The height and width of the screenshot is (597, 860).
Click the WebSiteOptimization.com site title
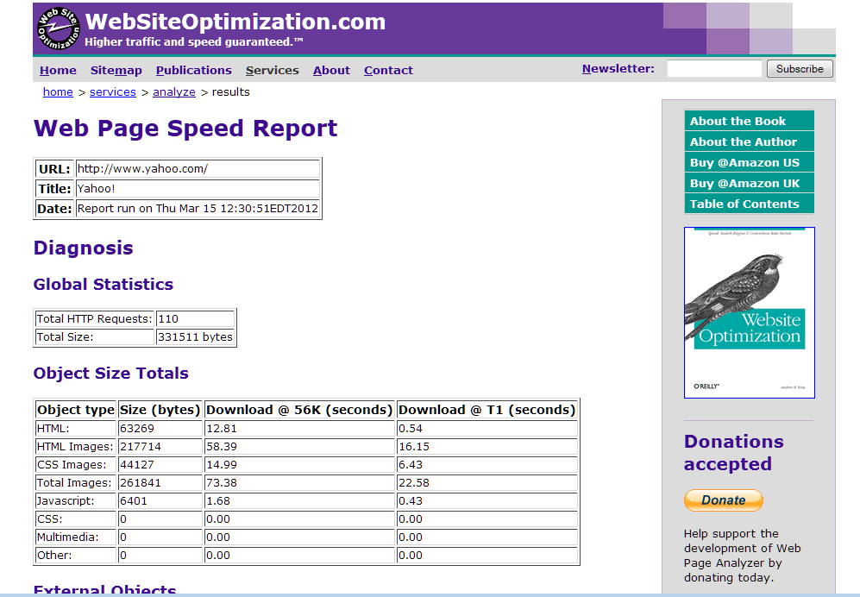(x=235, y=22)
